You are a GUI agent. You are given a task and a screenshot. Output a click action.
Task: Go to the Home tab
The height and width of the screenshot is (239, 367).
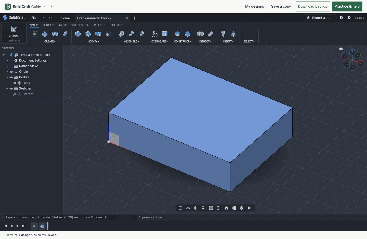click(65, 18)
